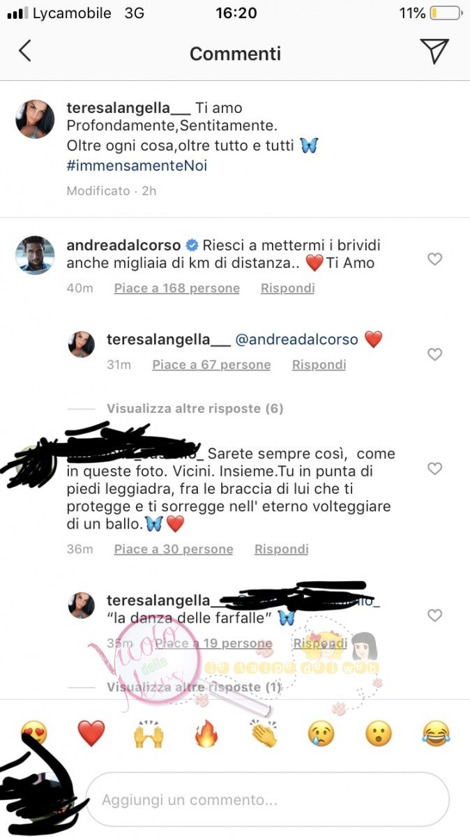Insert the clapping hands emoji
Image resolution: width=470 pixels, height=837 pixels.
[264, 733]
